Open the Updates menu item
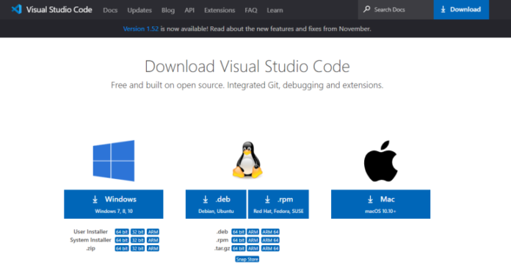511x265 pixels. pyautogui.click(x=139, y=10)
